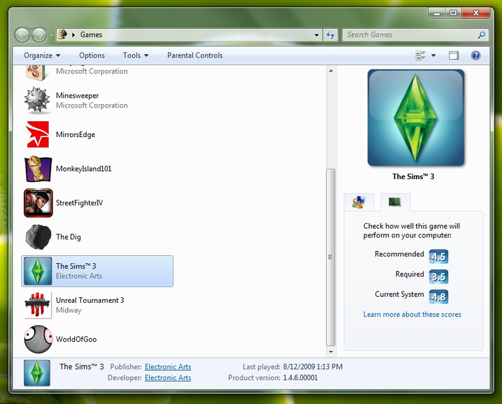This screenshot has width=502, height=404.
Task: Open the Organize dropdown menu
Action: click(x=42, y=55)
